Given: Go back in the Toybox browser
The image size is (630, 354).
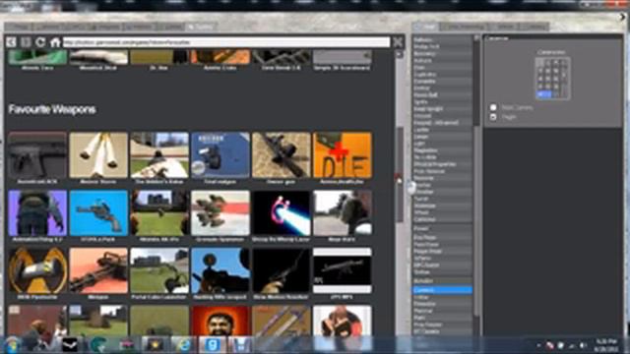Looking at the screenshot, I should 11,41.
